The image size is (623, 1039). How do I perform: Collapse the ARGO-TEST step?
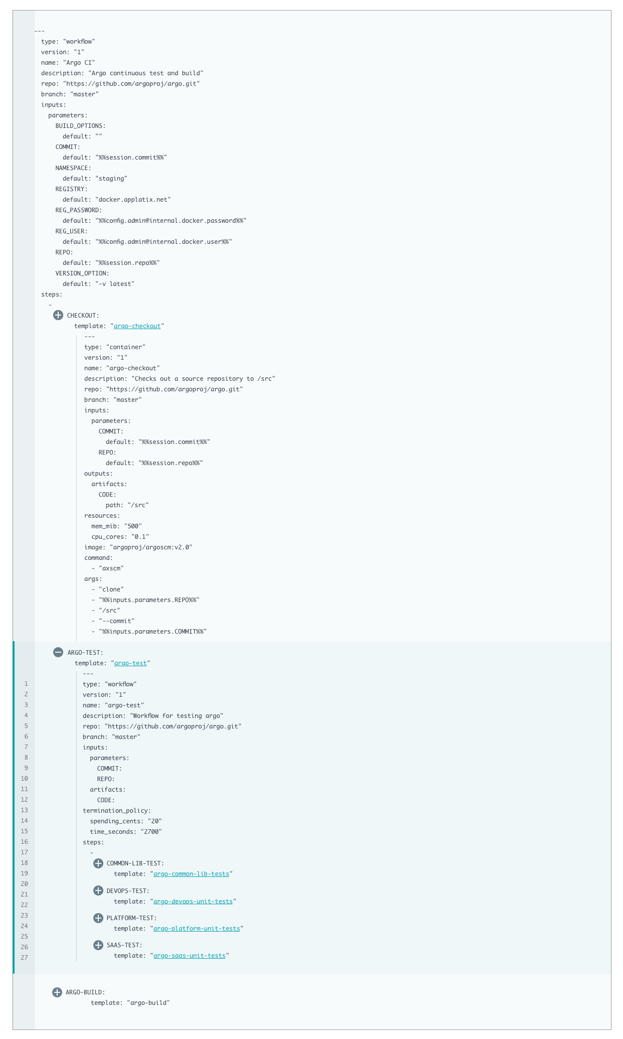click(x=58, y=652)
